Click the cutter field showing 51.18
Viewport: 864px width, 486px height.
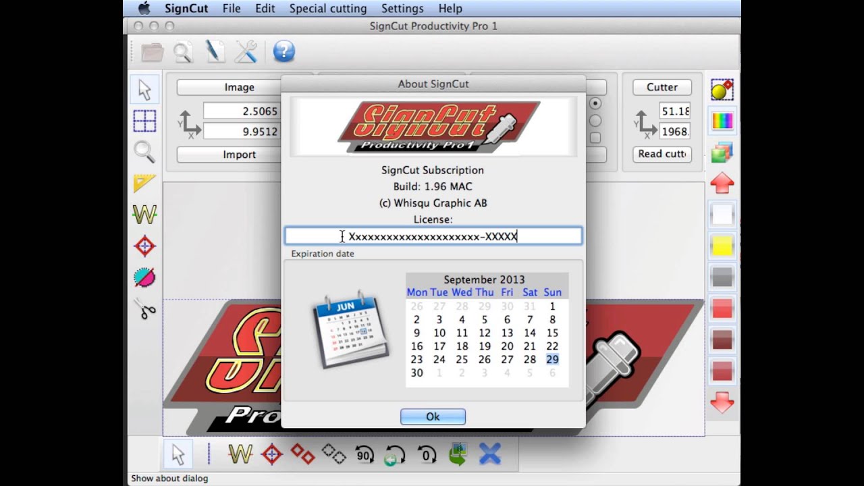[x=675, y=111]
